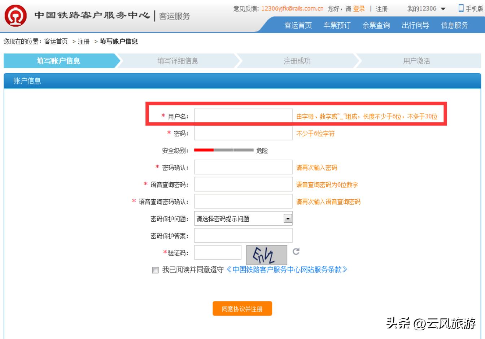The height and width of the screenshot is (339, 485).
Task: Tick the agree to service terms checkbox
Action: 156,270
